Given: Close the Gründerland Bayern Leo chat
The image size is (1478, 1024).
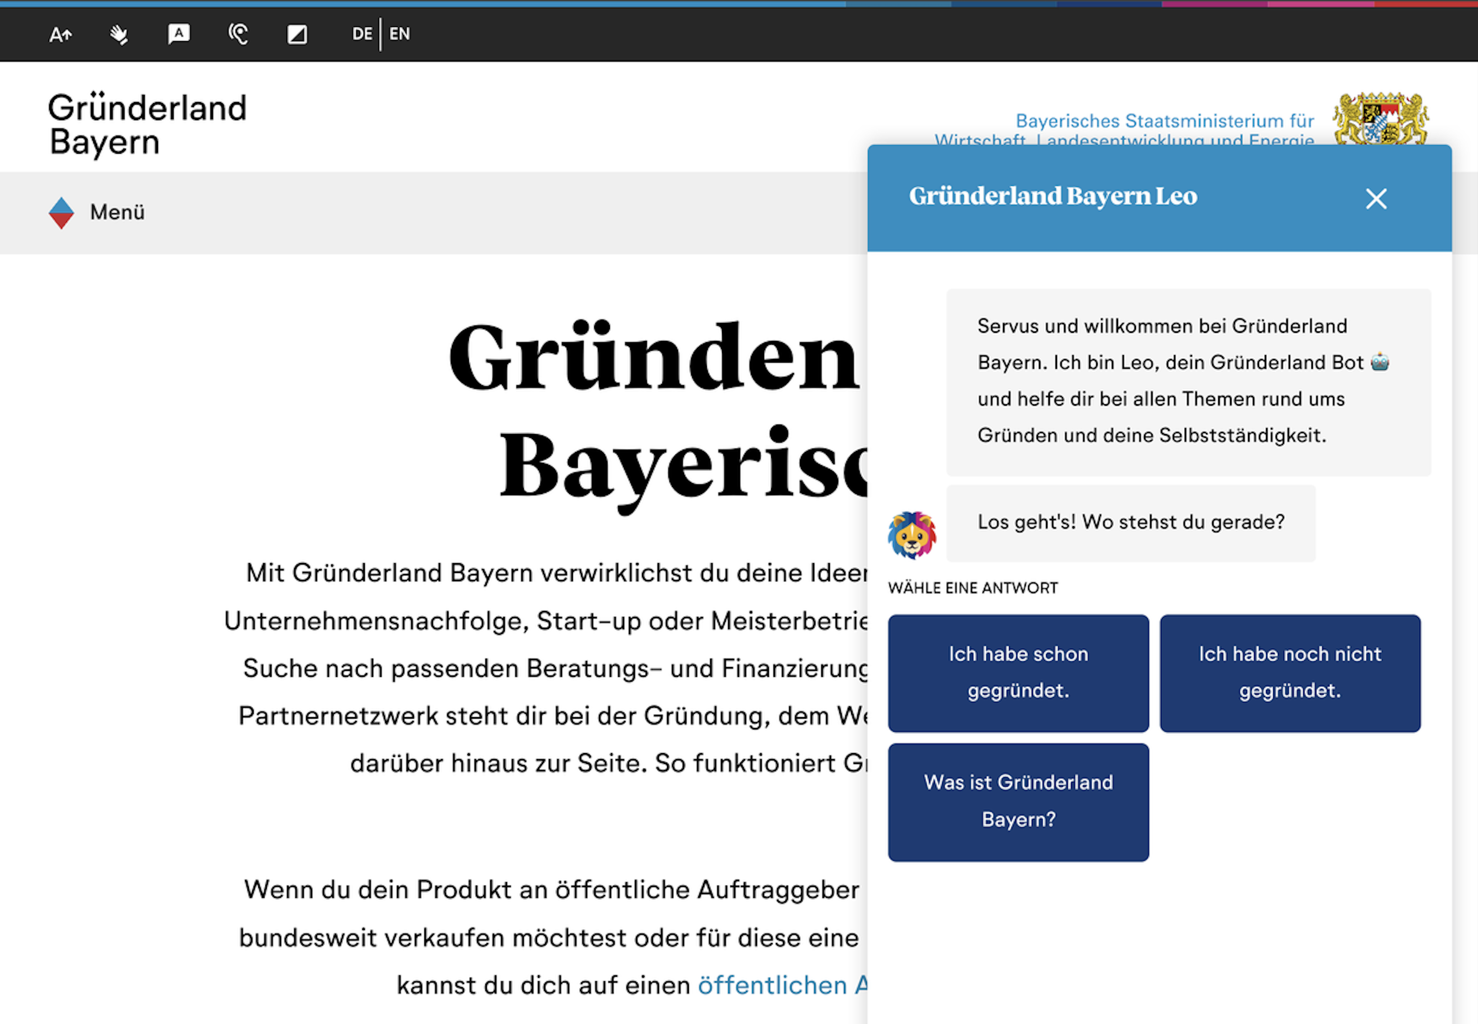Looking at the screenshot, I should click(1375, 199).
